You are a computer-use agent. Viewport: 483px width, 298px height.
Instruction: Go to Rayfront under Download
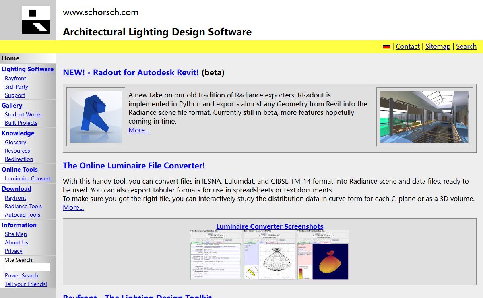[15, 198]
